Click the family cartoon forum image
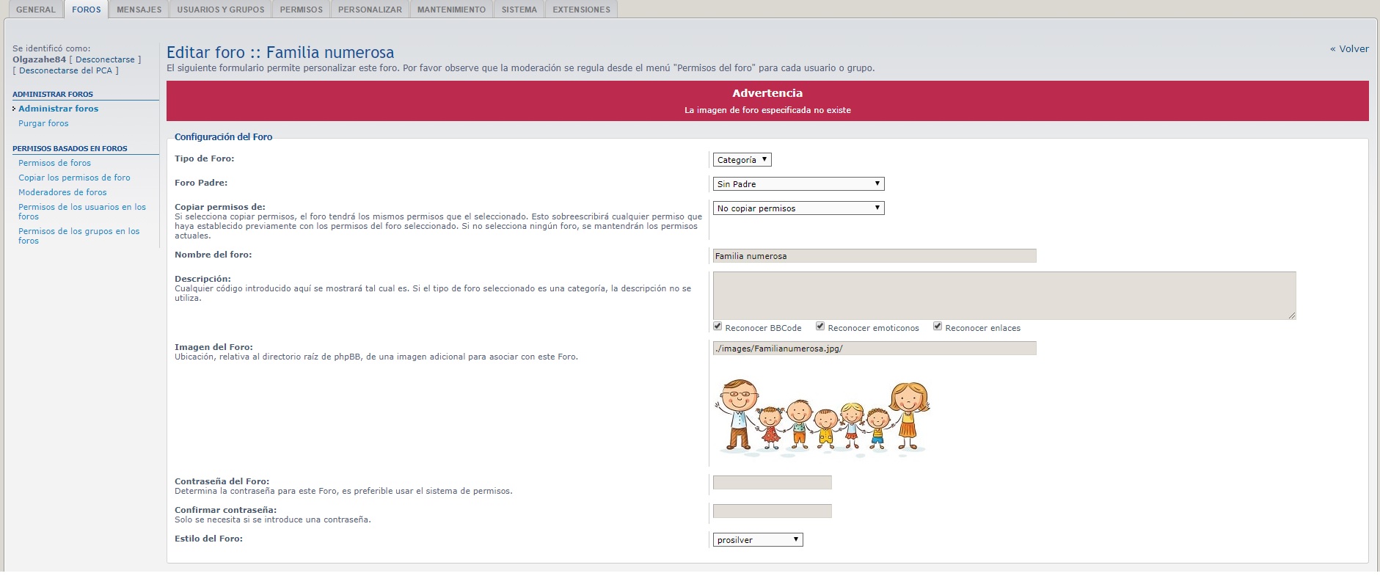Viewport: 1380px width, 587px height. tap(822, 415)
